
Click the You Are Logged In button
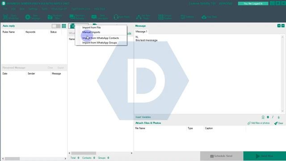pyautogui.click(x=253, y=4)
